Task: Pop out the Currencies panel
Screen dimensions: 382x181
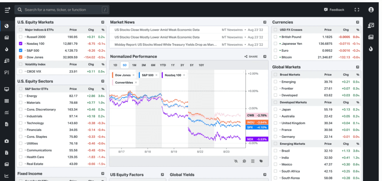Action: [x=357, y=22]
